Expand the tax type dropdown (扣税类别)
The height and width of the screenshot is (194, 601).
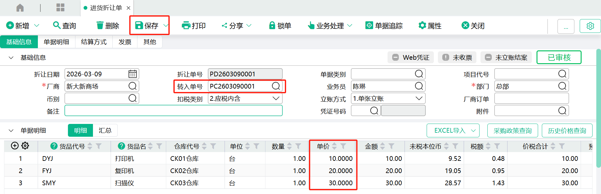click(276, 99)
